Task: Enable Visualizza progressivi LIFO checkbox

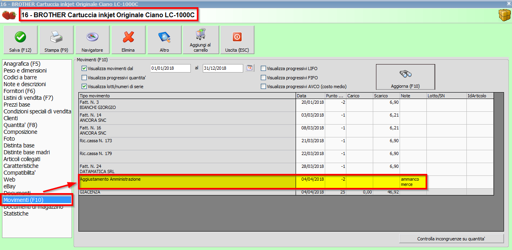Action: (x=263, y=69)
